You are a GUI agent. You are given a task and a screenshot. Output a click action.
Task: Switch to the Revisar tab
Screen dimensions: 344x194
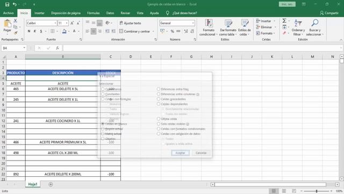click(125, 13)
